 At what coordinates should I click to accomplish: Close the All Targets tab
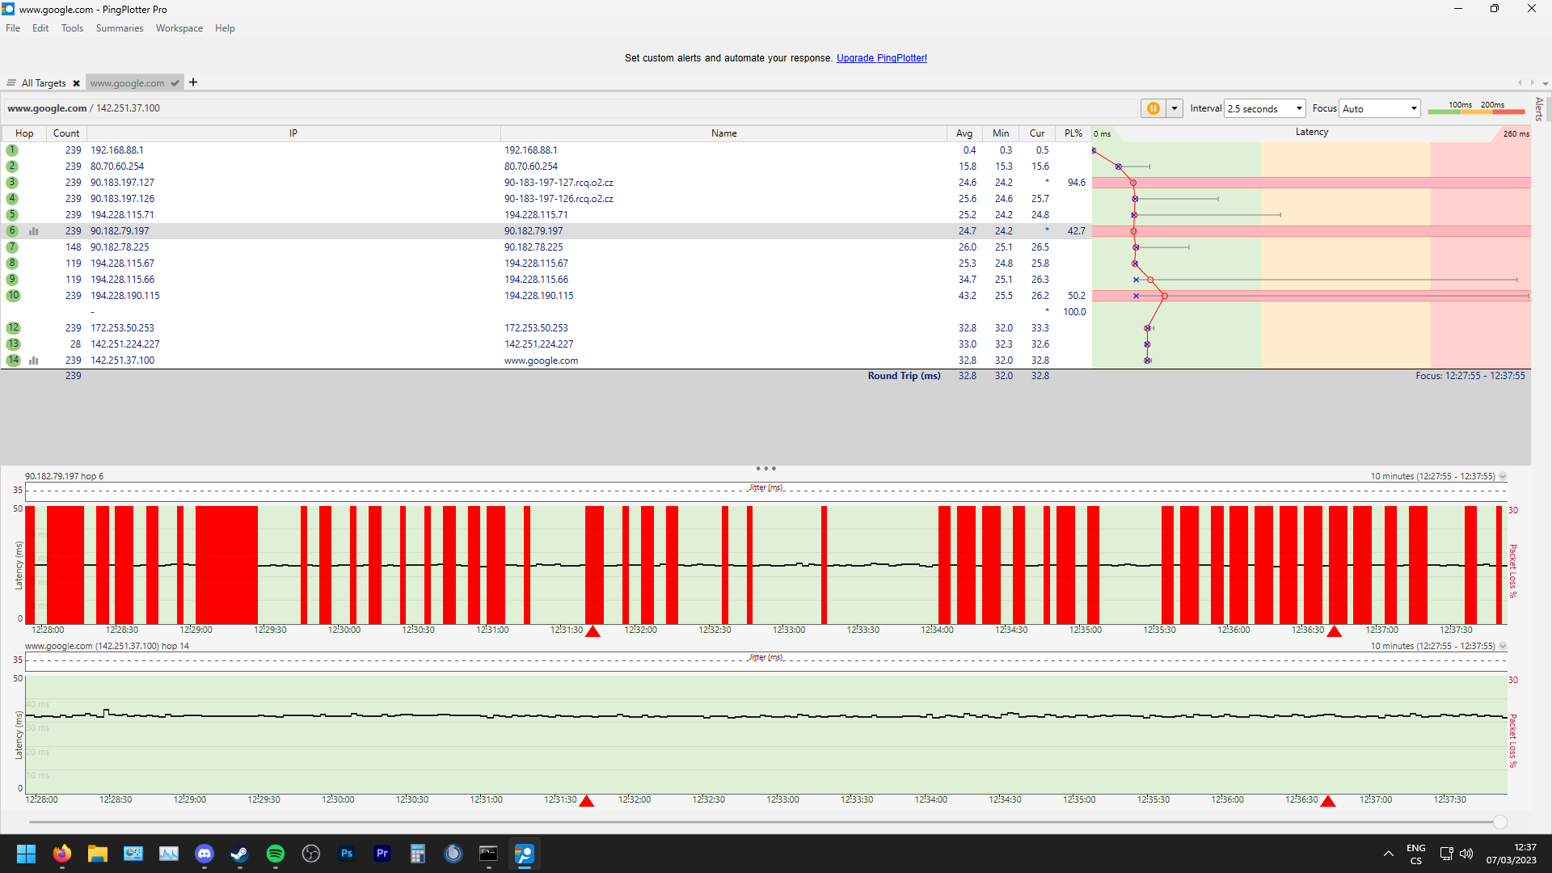pos(76,83)
